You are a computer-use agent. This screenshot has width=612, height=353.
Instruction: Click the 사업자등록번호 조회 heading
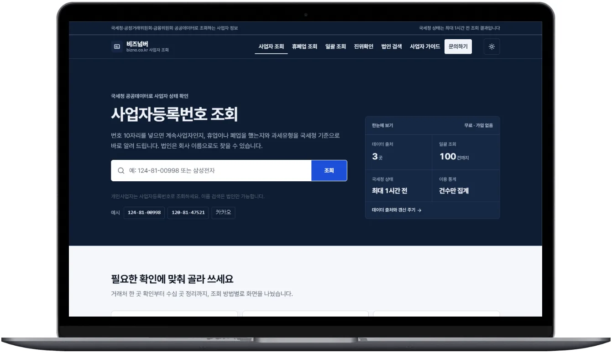[x=174, y=114]
